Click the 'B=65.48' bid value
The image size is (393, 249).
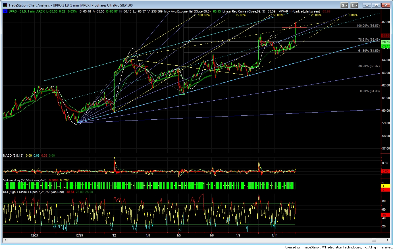point(85,11)
